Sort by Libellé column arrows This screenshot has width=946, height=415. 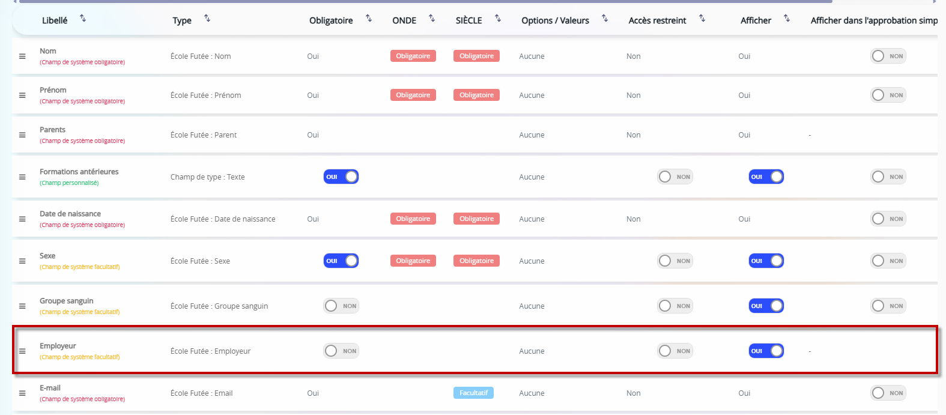click(83, 19)
